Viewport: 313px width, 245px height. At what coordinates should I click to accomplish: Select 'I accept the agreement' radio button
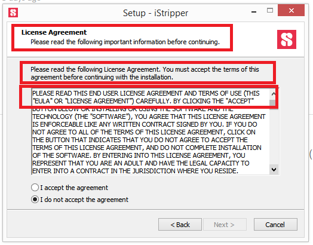tap(35, 188)
